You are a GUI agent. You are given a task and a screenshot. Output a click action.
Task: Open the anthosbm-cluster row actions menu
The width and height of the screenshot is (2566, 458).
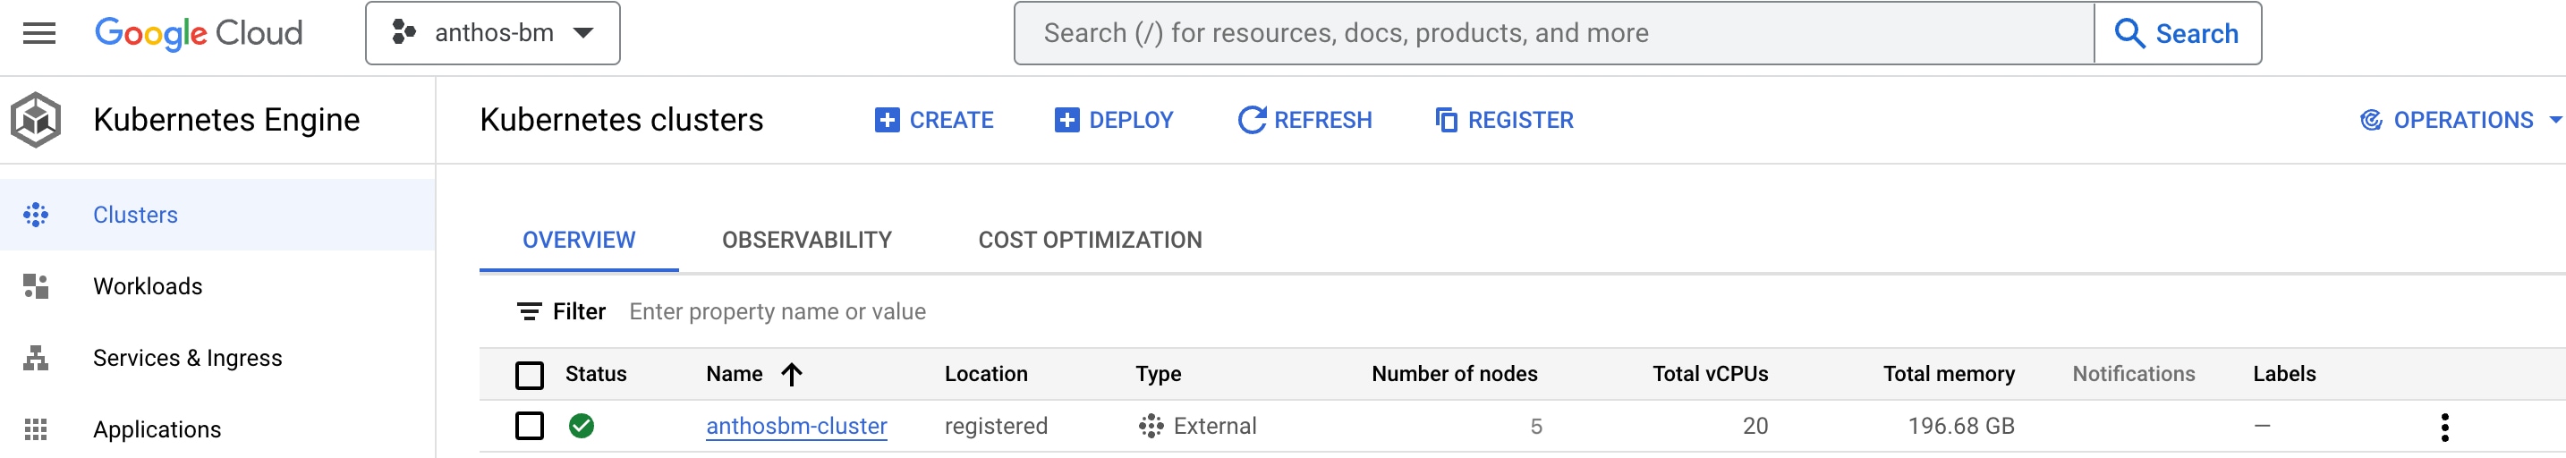pos(2444,427)
